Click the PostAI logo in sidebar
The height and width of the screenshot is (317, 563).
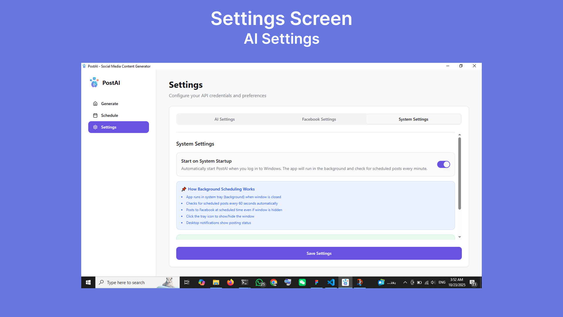point(94,83)
